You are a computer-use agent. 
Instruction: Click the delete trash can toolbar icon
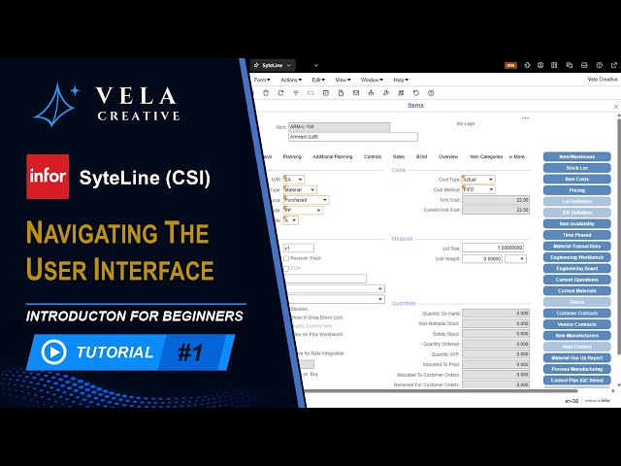pyautogui.click(x=266, y=93)
